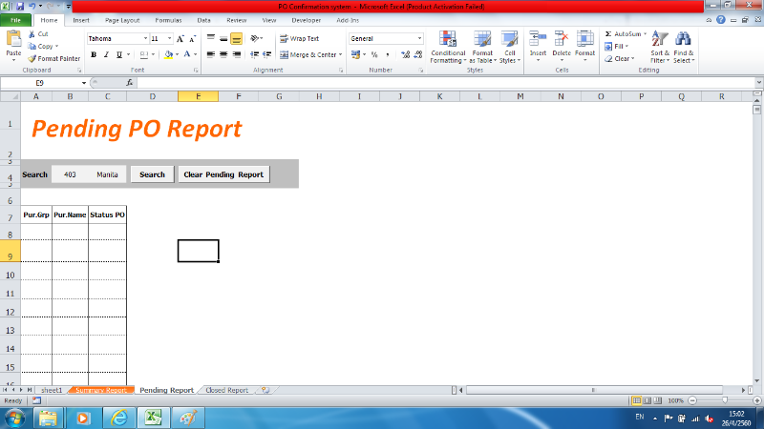The image size is (764, 429).
Task: Open the Closed Report sheet tab
Action: pyautogui.click(x=227, y=390)
